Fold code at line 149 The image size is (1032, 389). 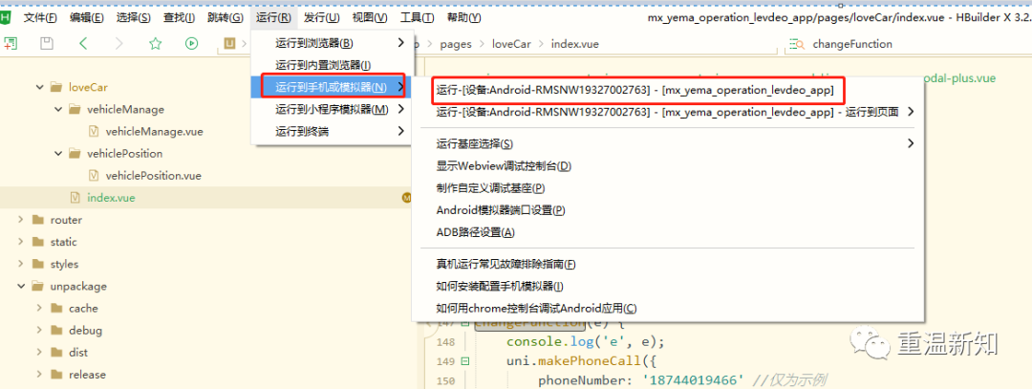[x=465, y=361]
